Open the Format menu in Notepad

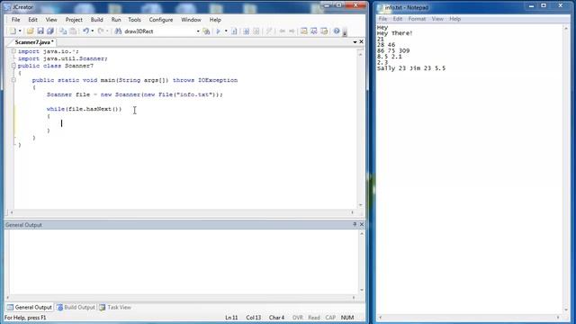(x=417, y=19)
